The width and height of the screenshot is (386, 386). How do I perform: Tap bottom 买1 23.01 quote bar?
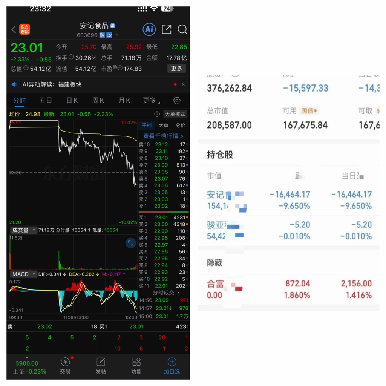[x=144, y=326]
